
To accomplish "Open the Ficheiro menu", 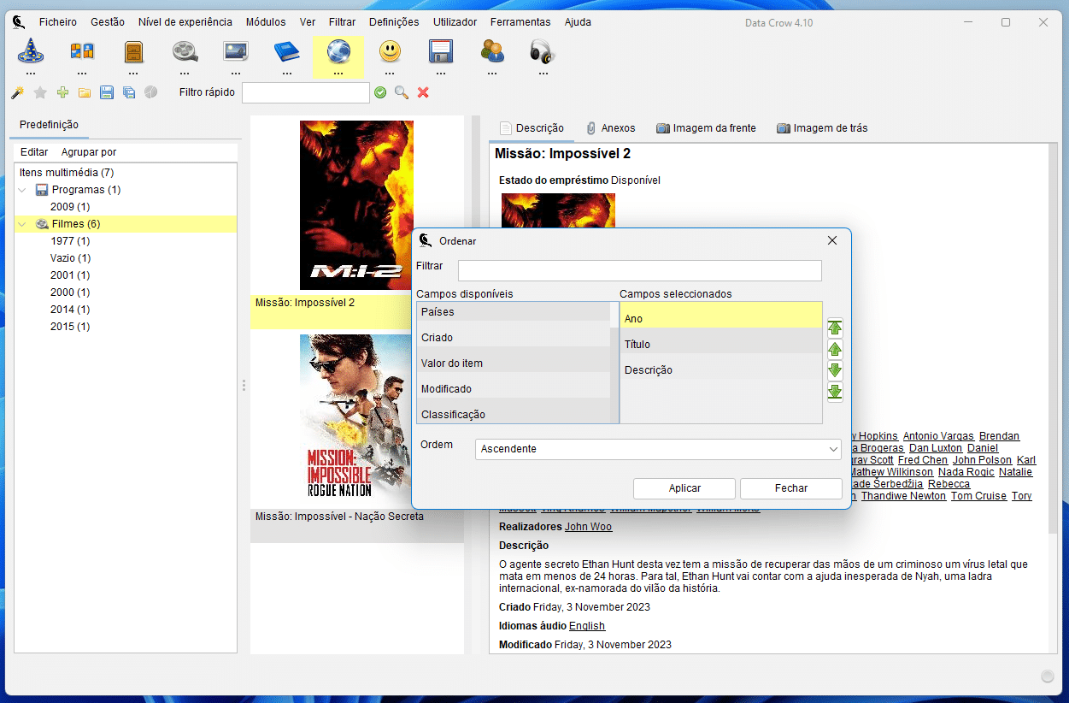I will (x=57, y=22).
